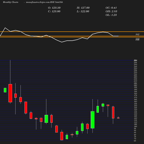
Task: Click the open value 'O: 123.50'
Action: click(54, 8)
